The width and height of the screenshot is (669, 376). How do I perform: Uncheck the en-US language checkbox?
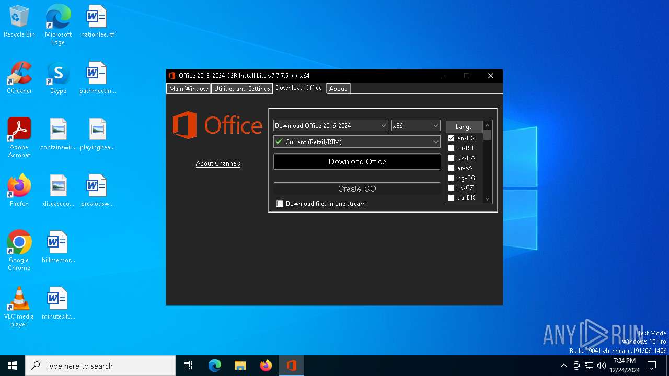click(x=452, y=138)
